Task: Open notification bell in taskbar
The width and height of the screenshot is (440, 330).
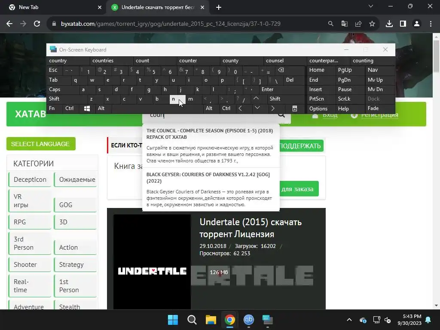Action: pos(428,320)
